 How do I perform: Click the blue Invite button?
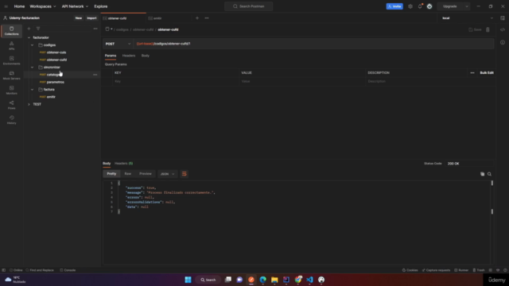394,6
